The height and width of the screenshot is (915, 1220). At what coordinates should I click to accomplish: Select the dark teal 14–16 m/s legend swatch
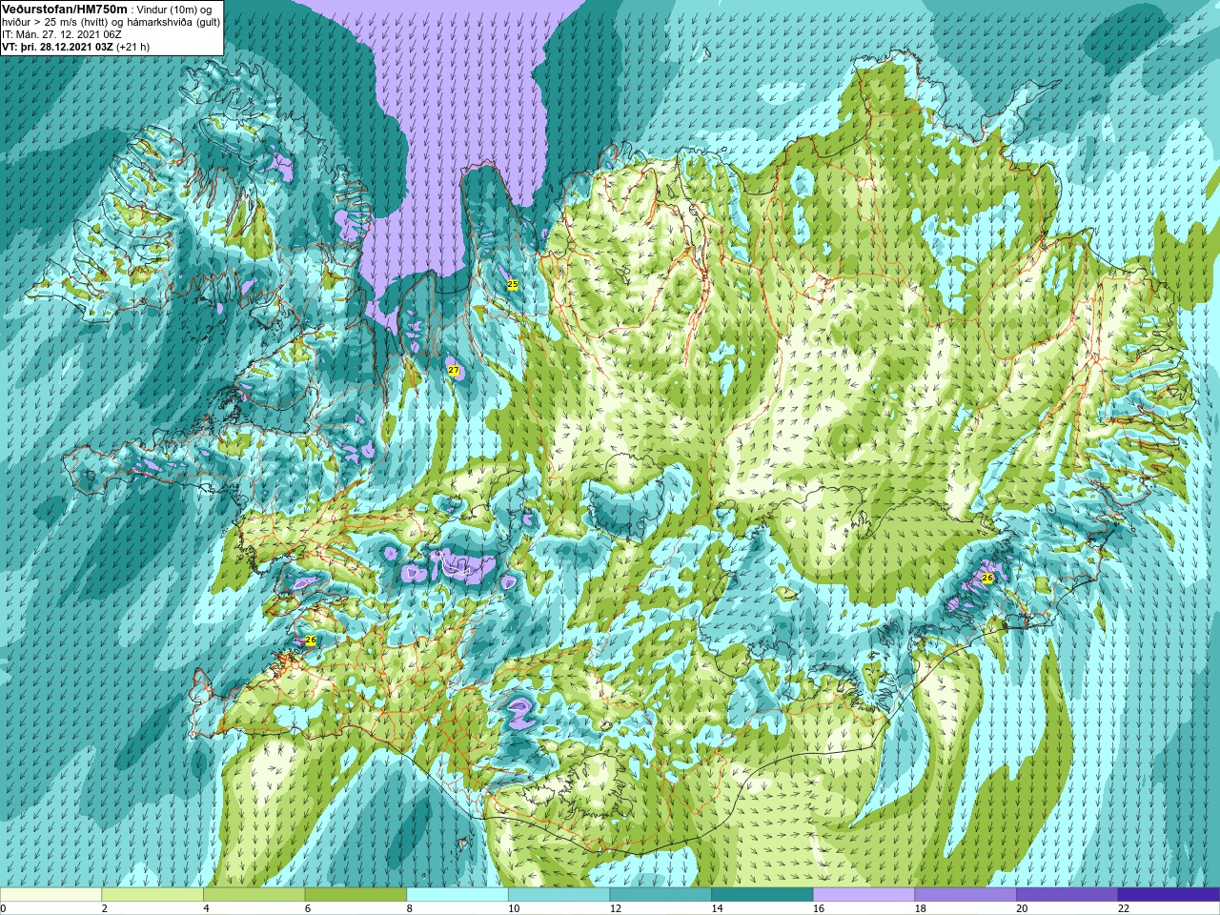(762, 895)
